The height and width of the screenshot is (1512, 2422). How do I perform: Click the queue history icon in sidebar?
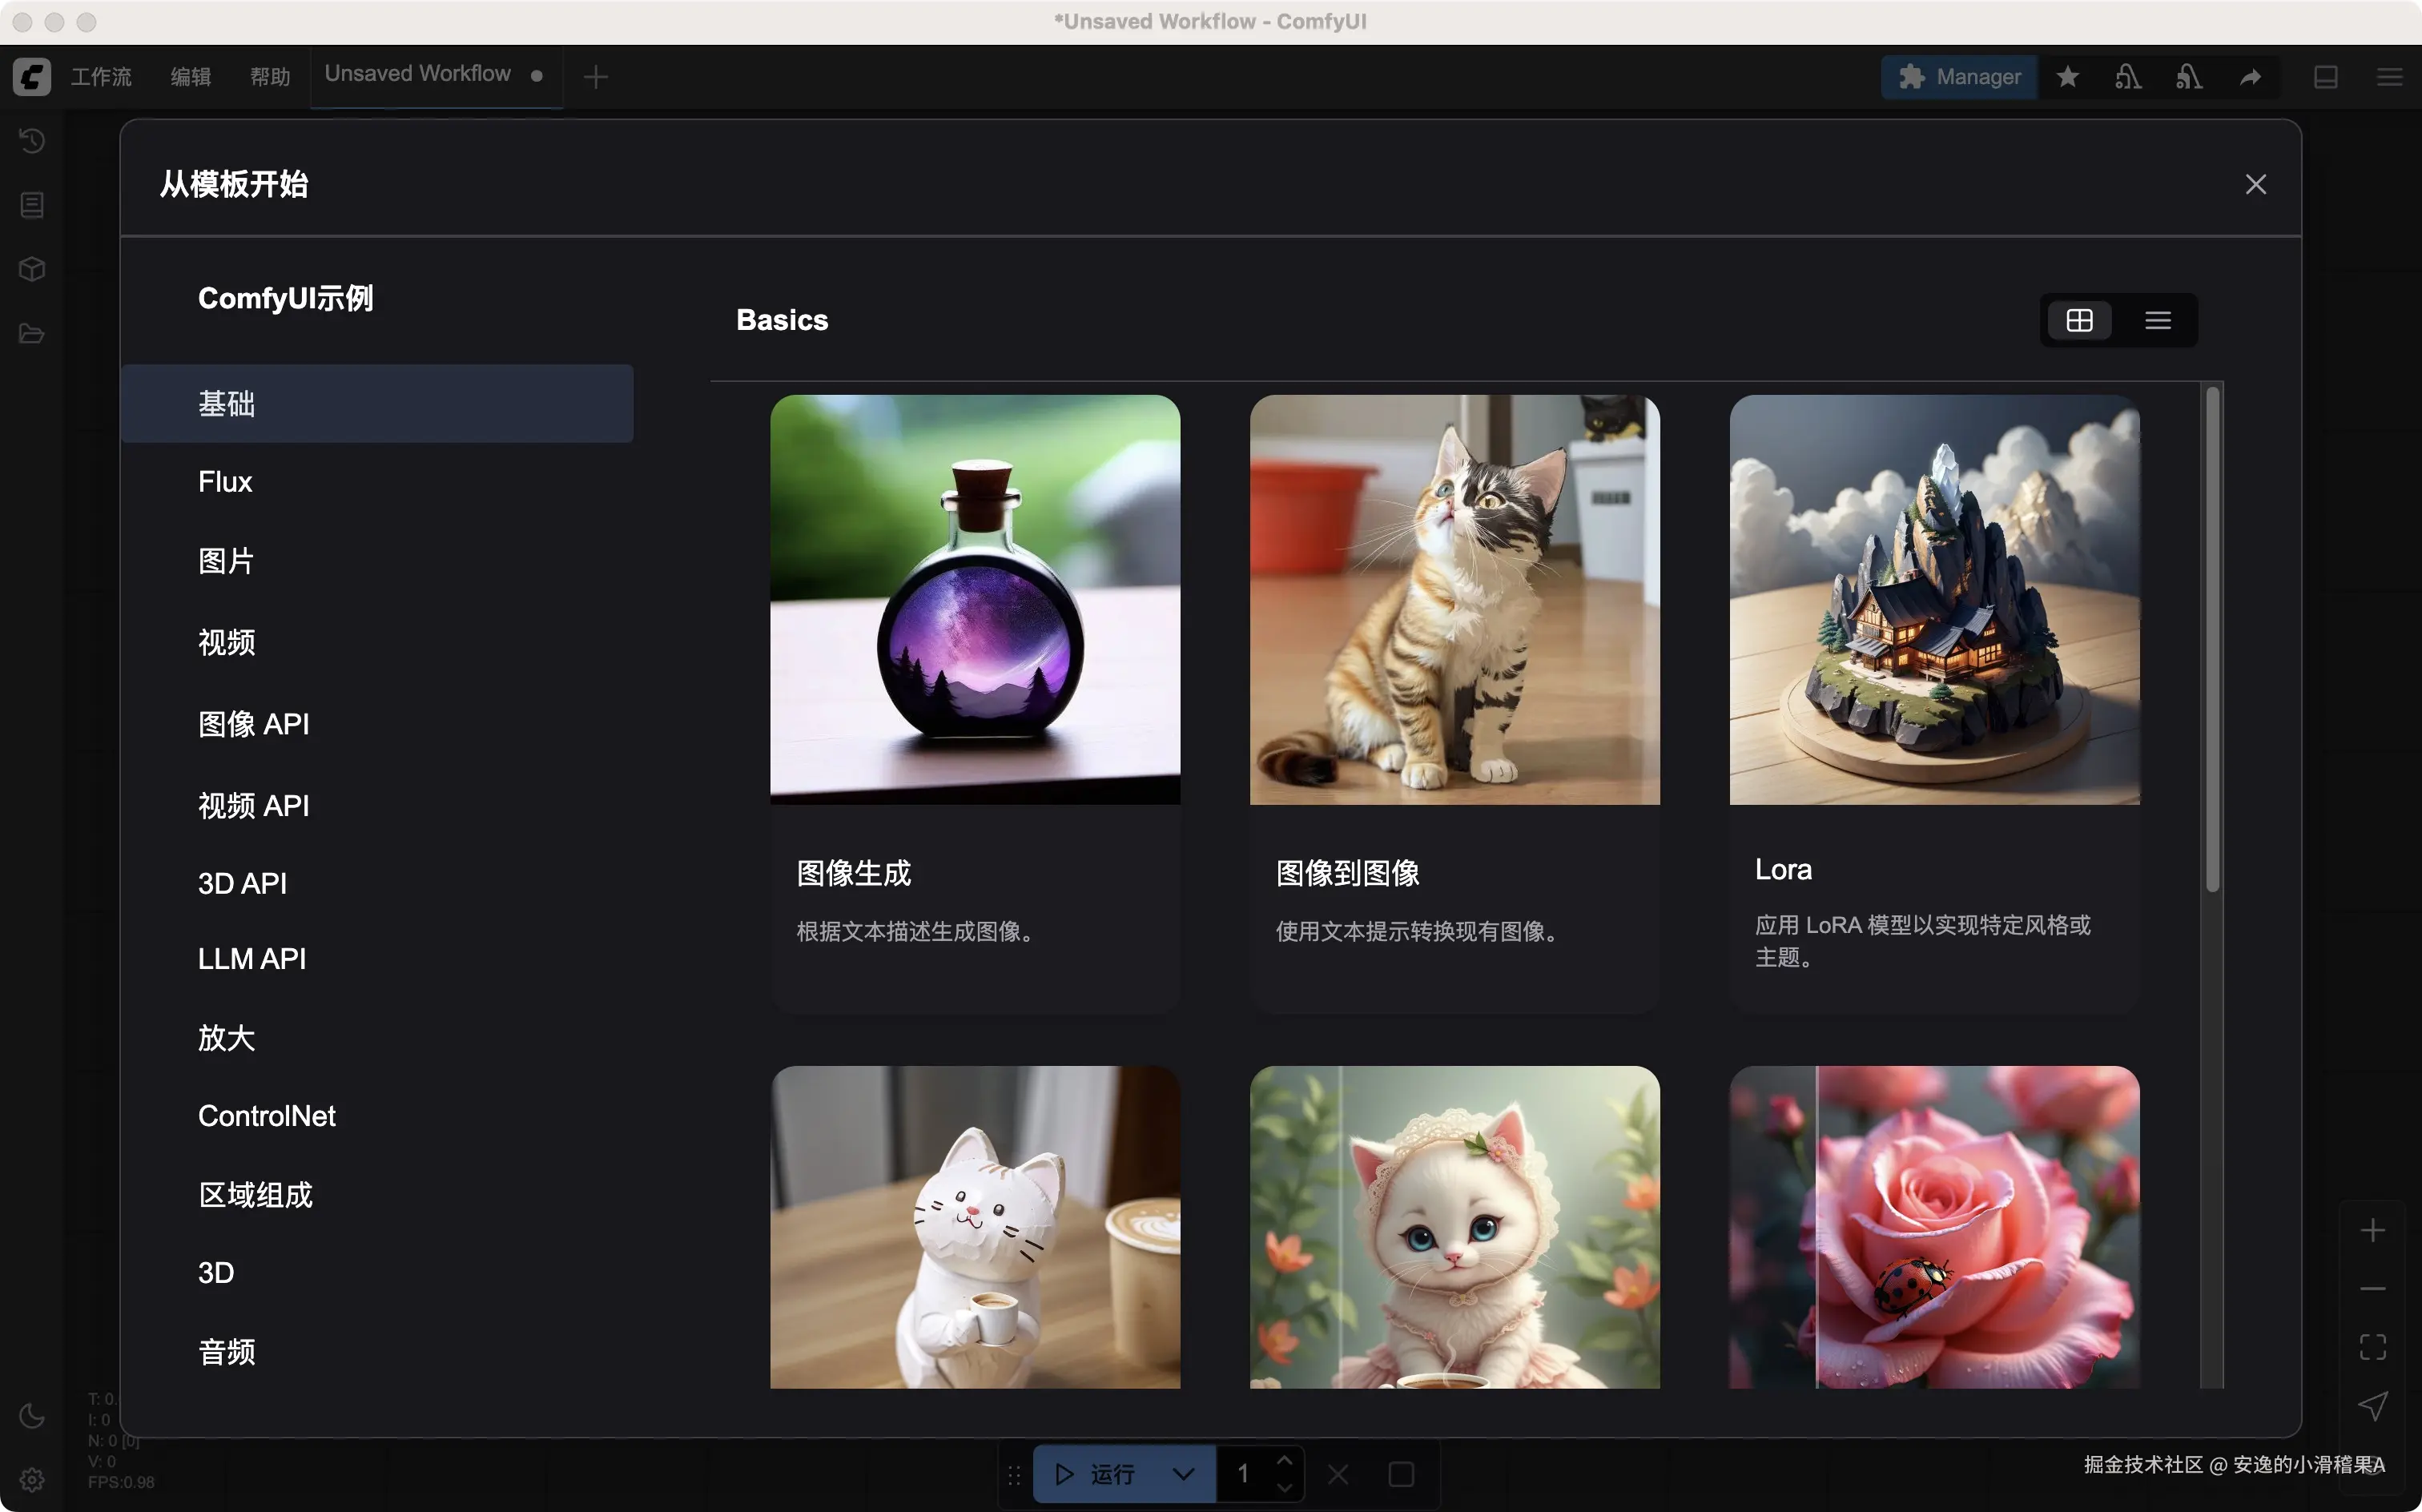[32, 141]
